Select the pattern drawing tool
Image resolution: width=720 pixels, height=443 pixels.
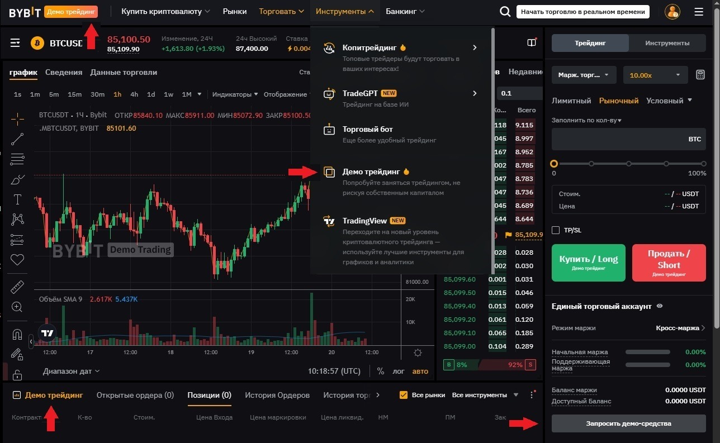tap(17, 220)
